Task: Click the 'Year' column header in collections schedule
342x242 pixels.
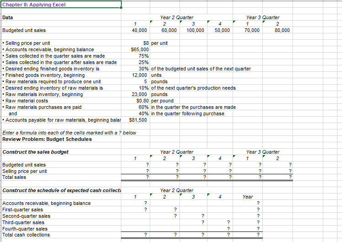Action: point(248,197)
